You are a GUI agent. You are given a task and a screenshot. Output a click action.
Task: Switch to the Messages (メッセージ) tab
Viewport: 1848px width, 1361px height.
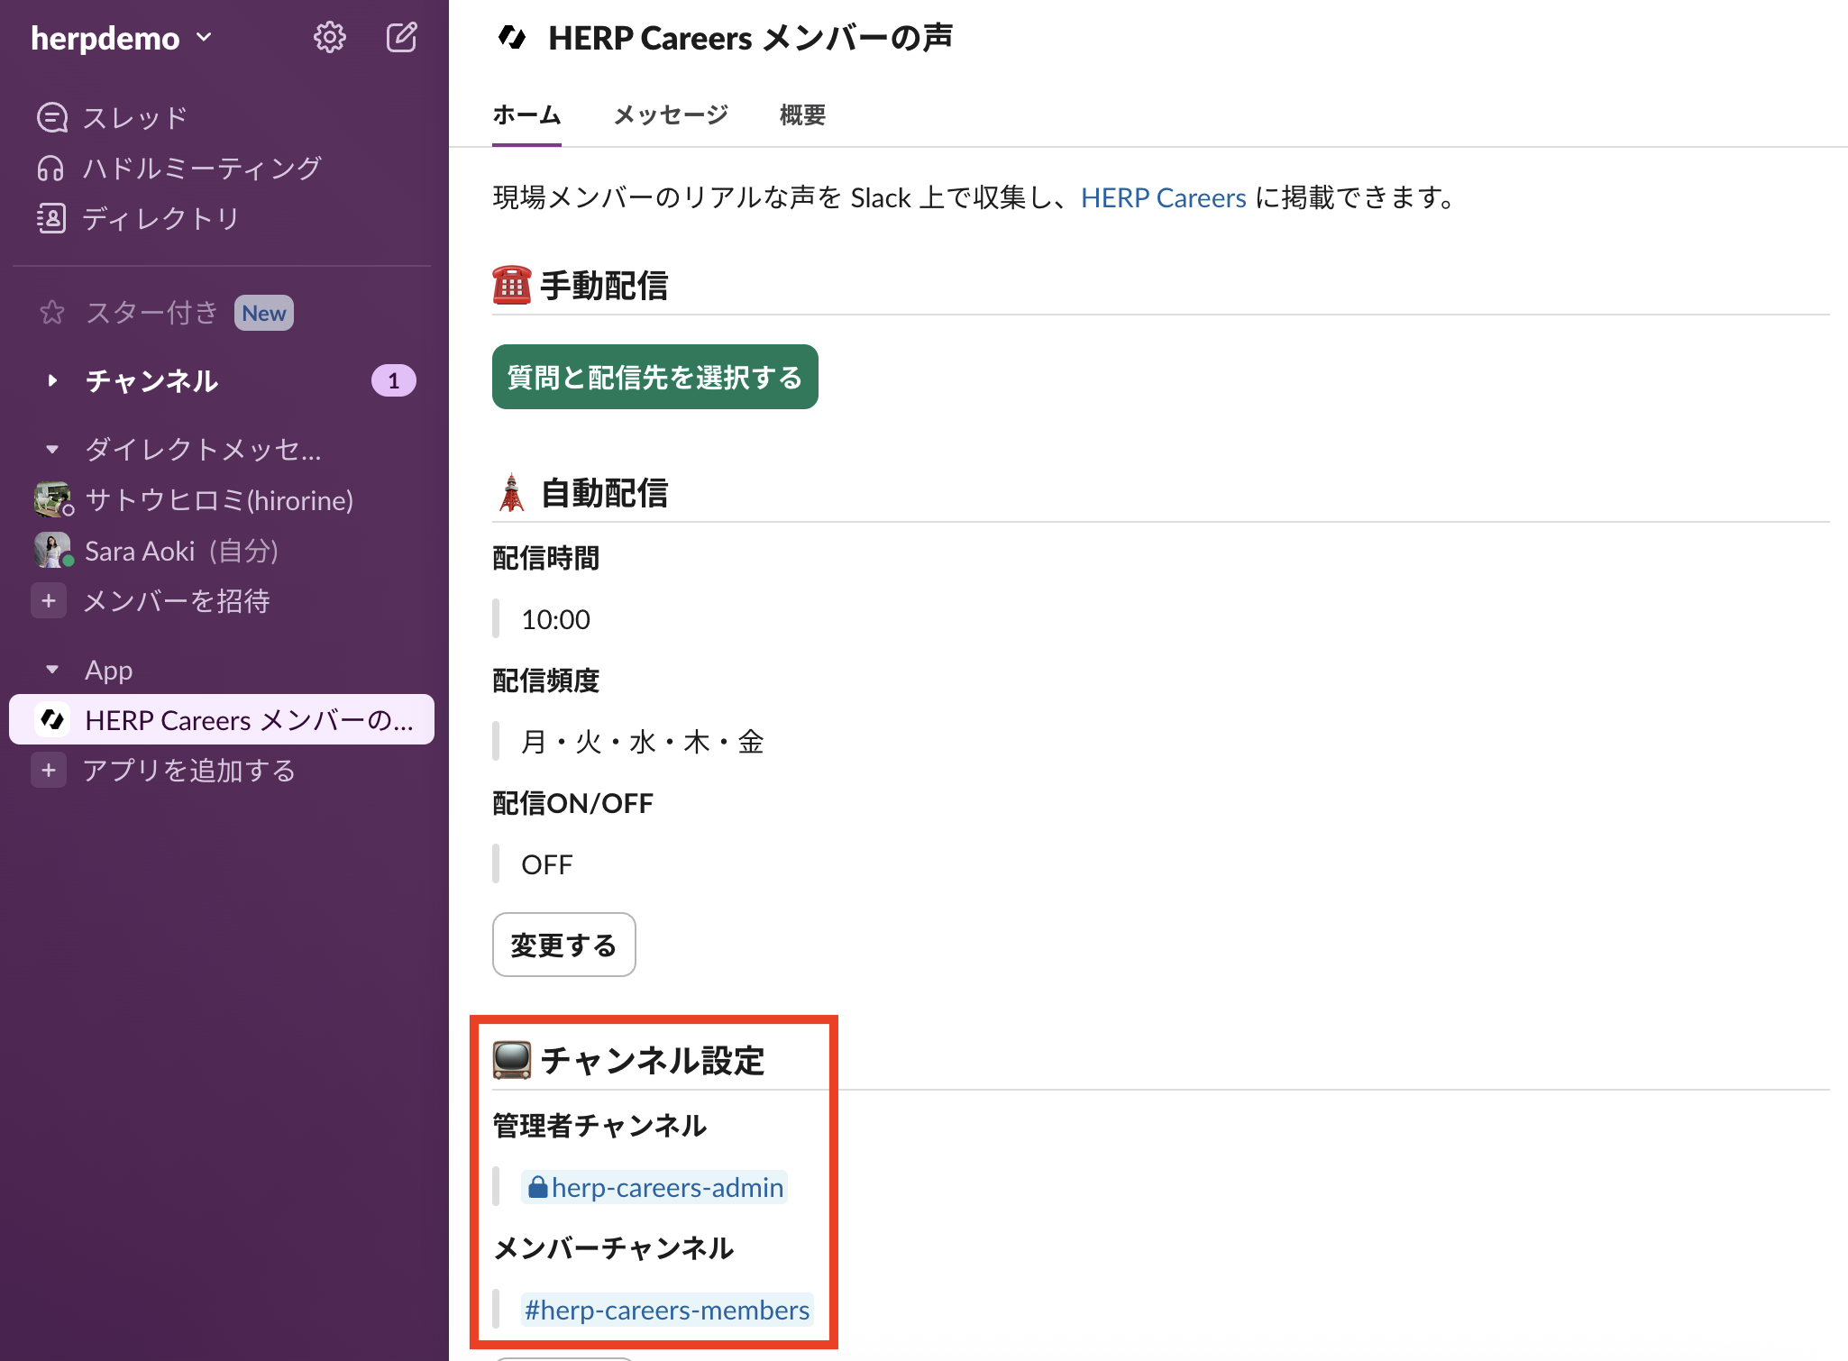670,115
